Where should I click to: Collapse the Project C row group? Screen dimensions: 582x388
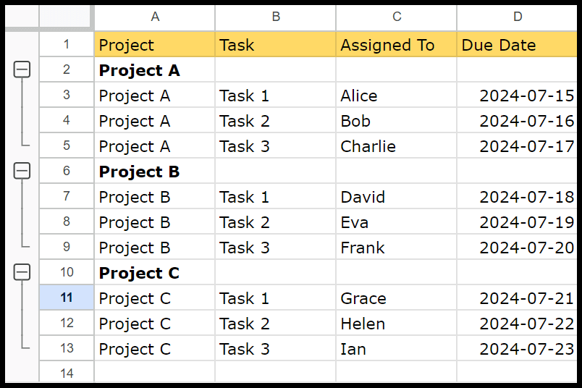point(22,272)
